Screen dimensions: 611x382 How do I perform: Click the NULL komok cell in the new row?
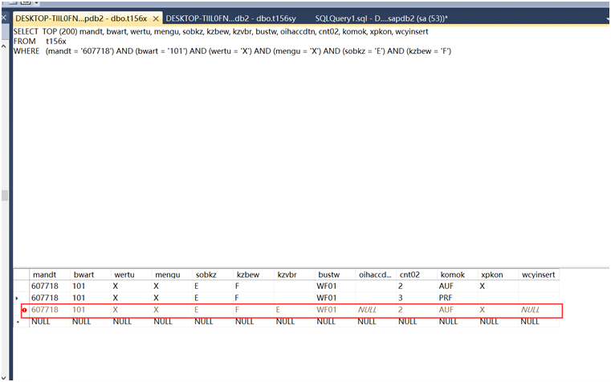[x=458, y=322]
